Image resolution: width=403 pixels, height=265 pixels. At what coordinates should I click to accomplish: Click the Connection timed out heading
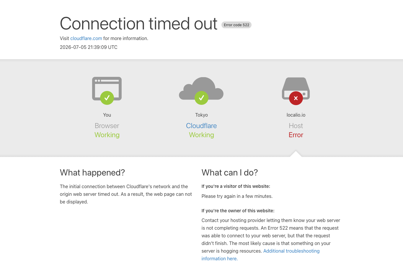(x=139, y=24)
